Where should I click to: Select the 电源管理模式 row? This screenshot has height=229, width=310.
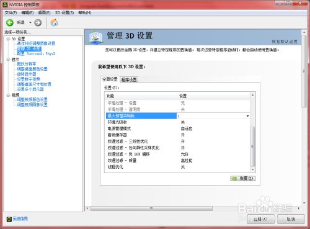178,128
